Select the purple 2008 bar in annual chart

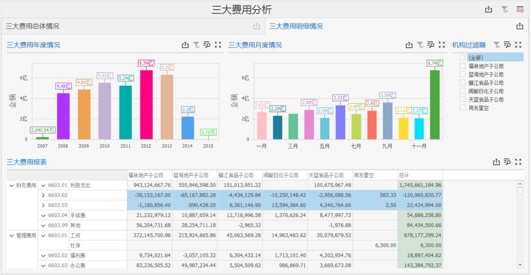[x=63, y=116]
